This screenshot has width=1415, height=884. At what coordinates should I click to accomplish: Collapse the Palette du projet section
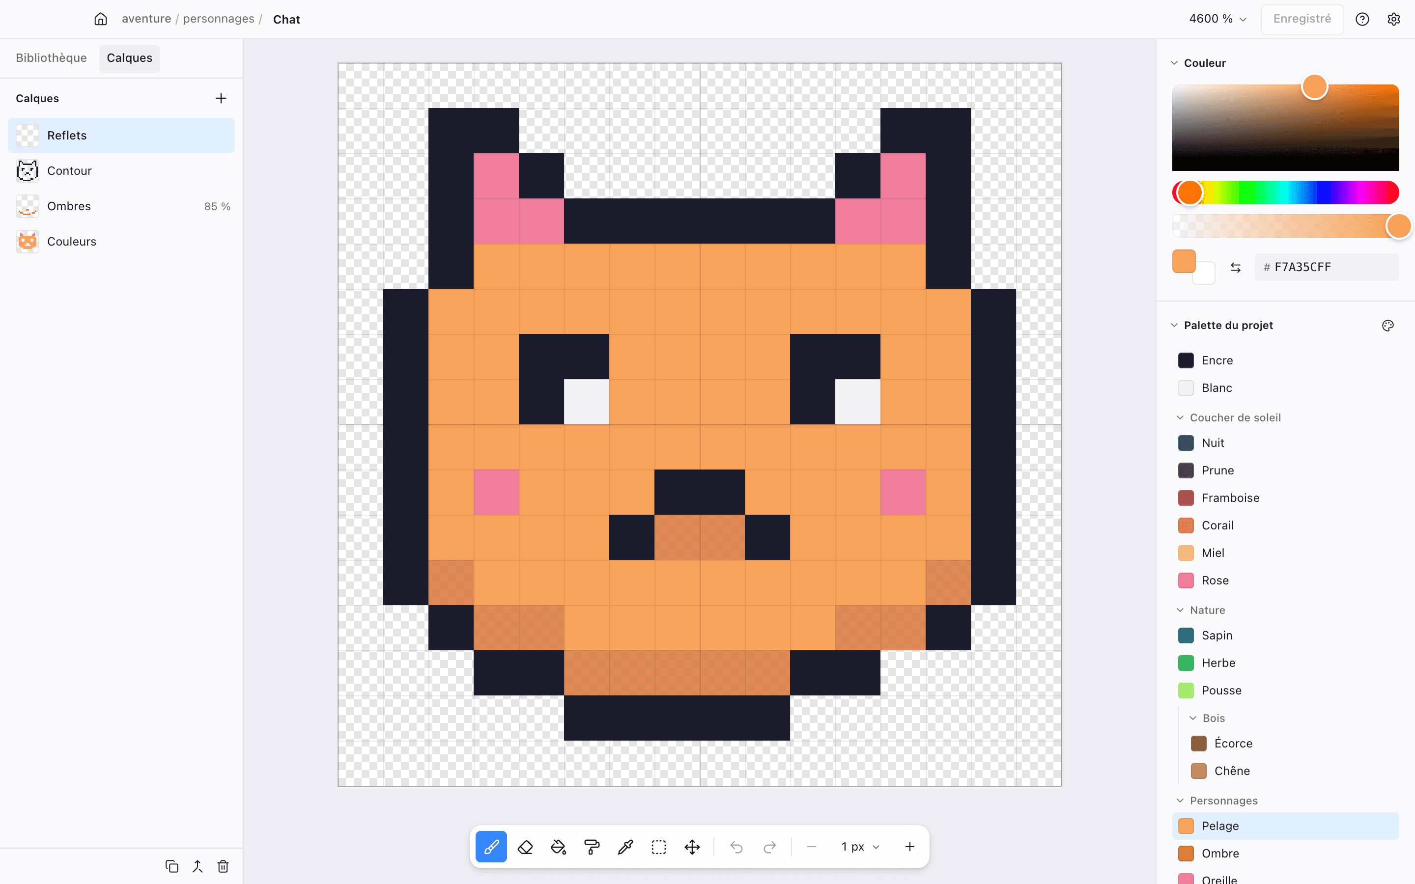(x=1174, y=325)
